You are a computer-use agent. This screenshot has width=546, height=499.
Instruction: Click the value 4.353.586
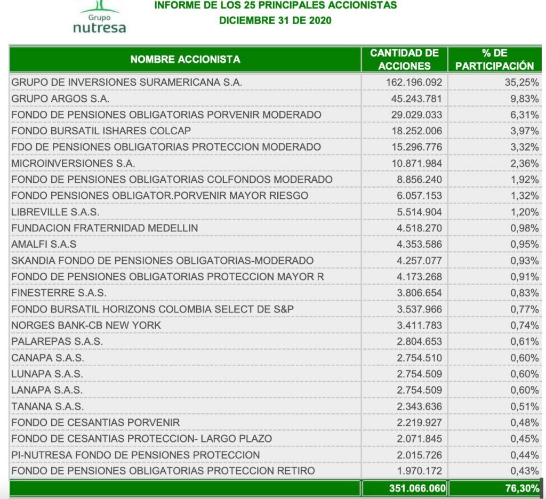pos(419,244)
